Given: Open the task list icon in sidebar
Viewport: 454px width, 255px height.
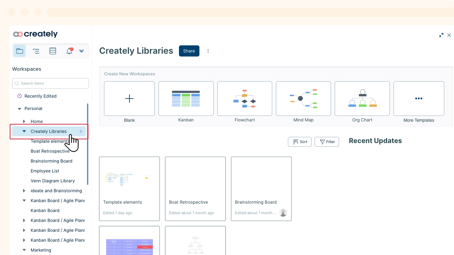Looking at the screenshot, I should pos(36,51).
